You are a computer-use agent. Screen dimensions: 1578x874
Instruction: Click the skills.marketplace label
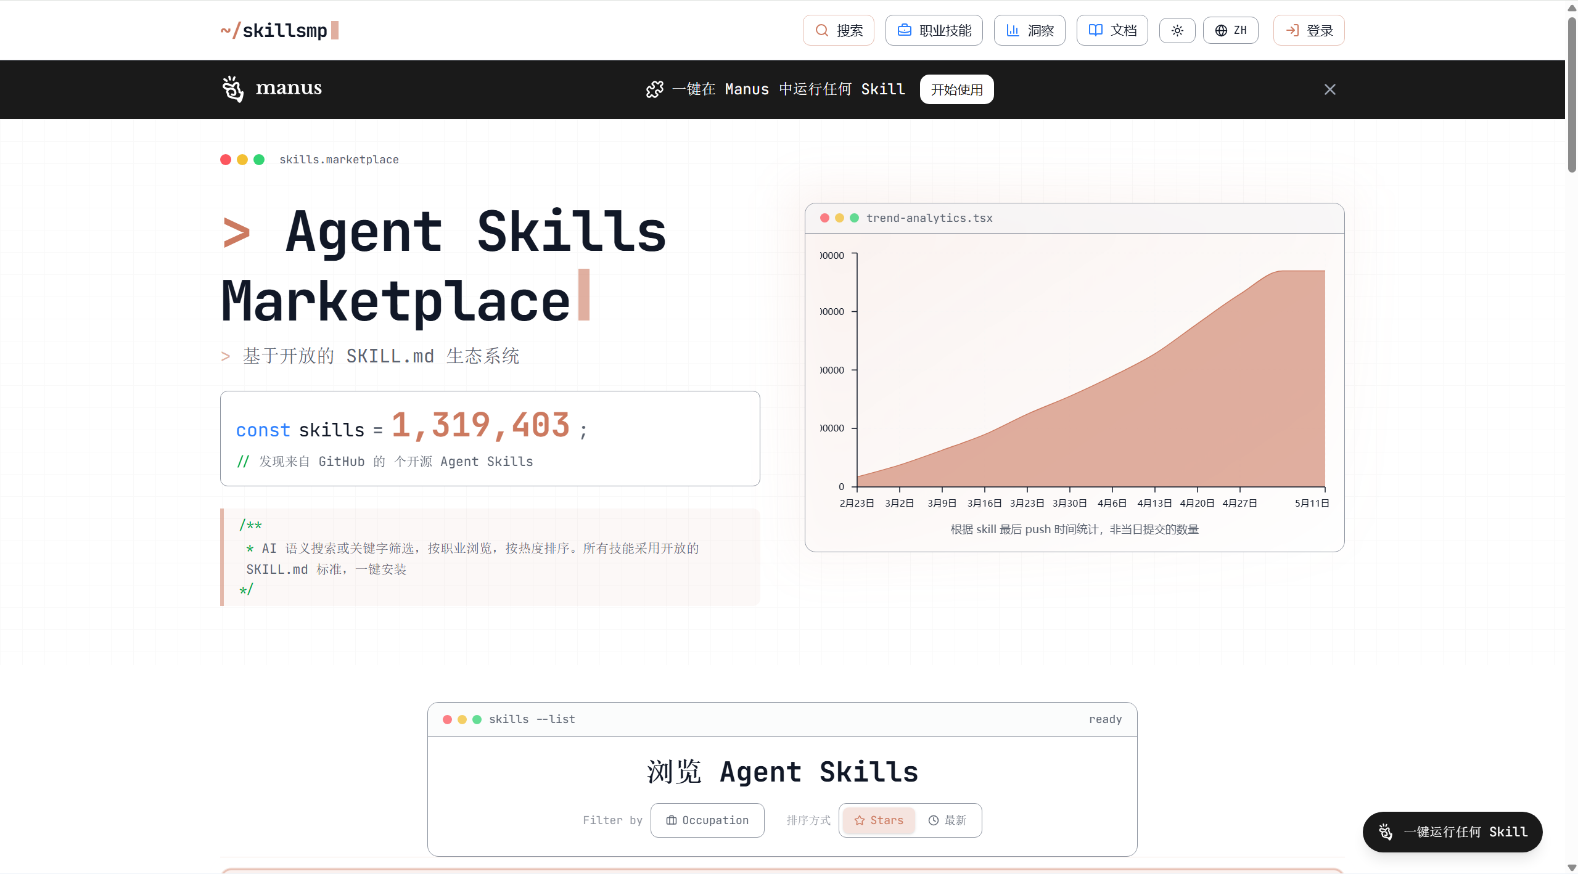click(339, 159)
